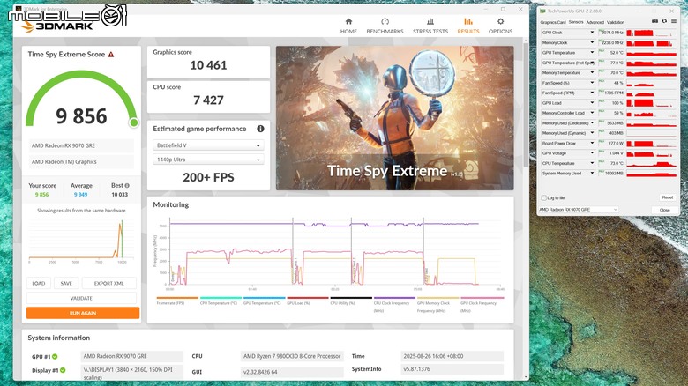Click the EXPORT XML button

tap(108, 284)
